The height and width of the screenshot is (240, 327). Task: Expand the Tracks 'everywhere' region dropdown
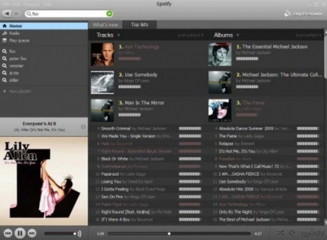tap(191, 36)
